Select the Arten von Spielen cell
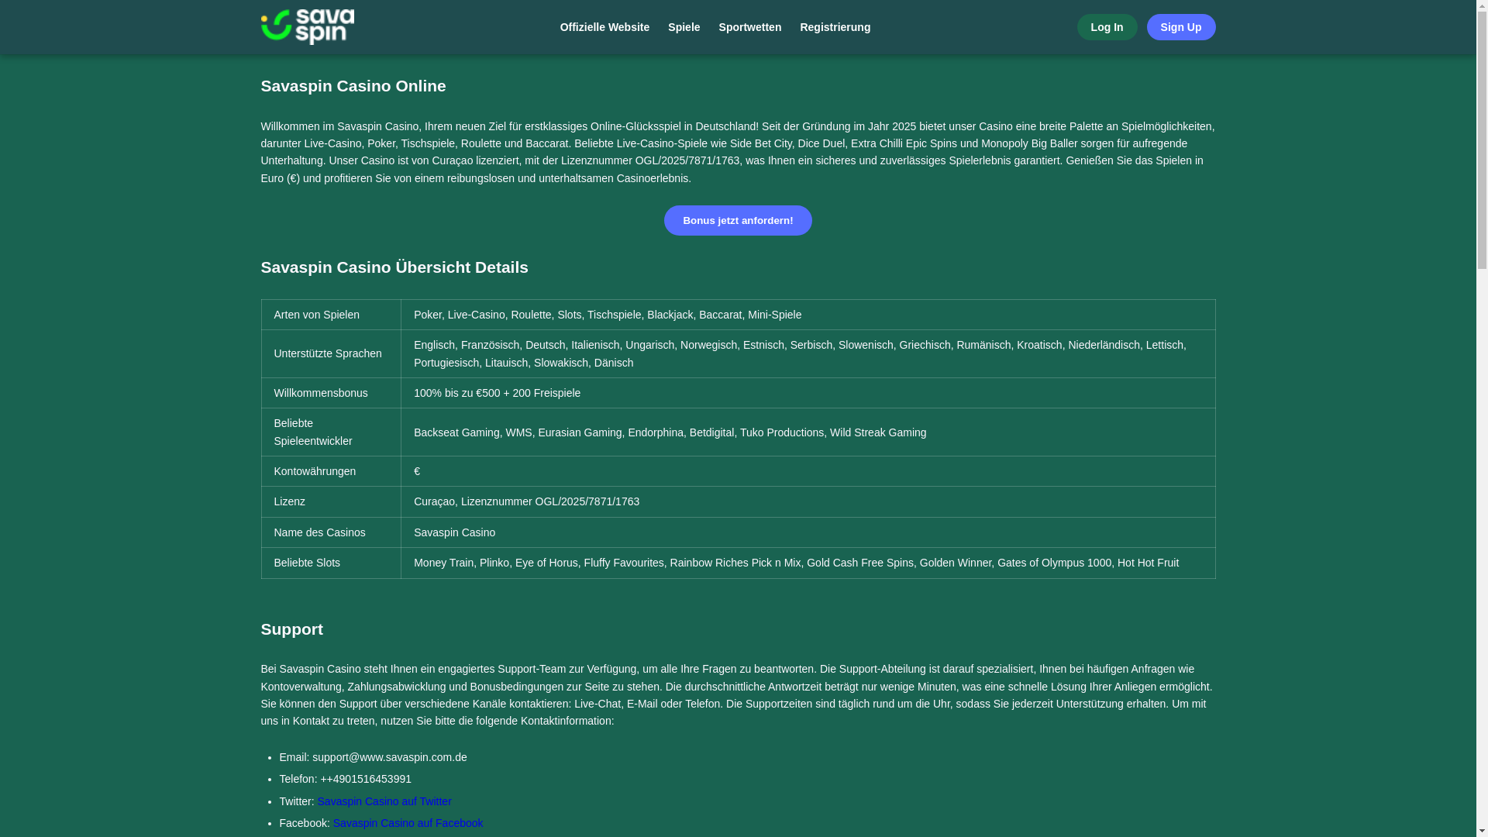This screenshot has height=837, width=1488. [331, 315]
